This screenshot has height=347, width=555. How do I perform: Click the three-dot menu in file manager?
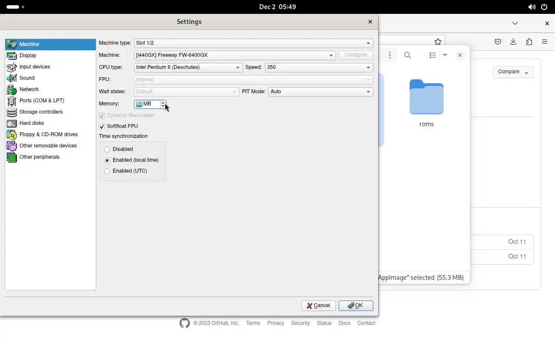coord(390,55)
